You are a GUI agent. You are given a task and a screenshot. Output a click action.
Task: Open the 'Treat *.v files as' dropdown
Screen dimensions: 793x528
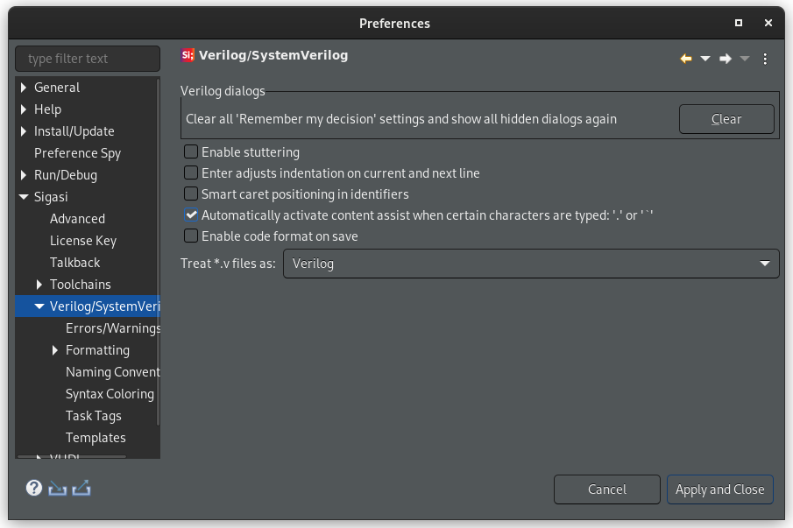click(x=531, y=264)
